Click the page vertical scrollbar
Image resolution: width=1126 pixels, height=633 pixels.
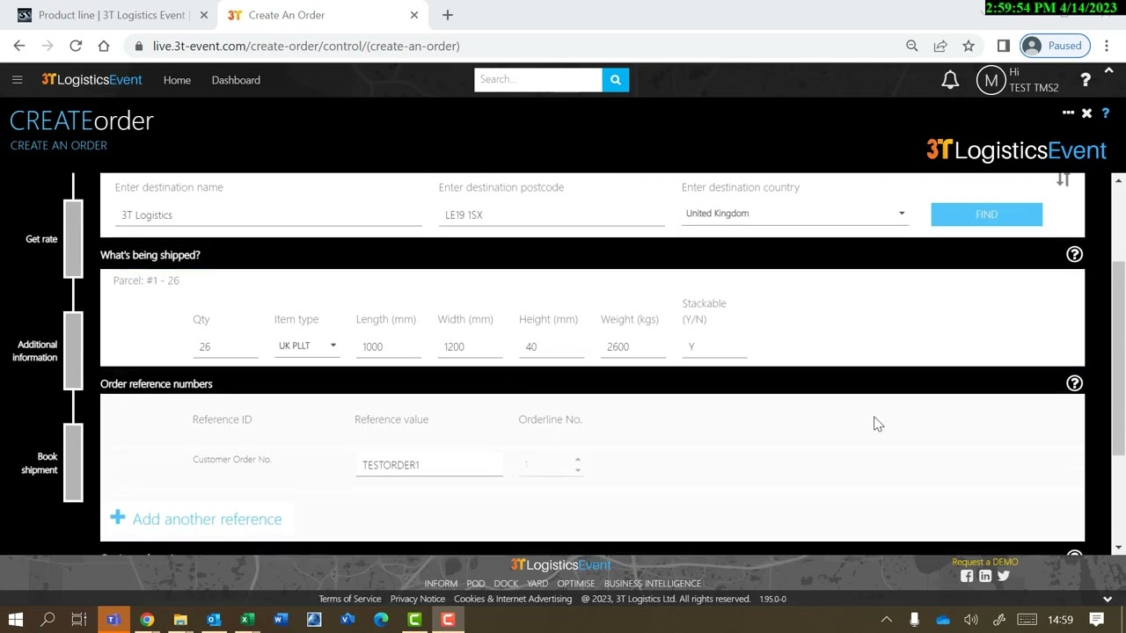(x=1119, y=356)
